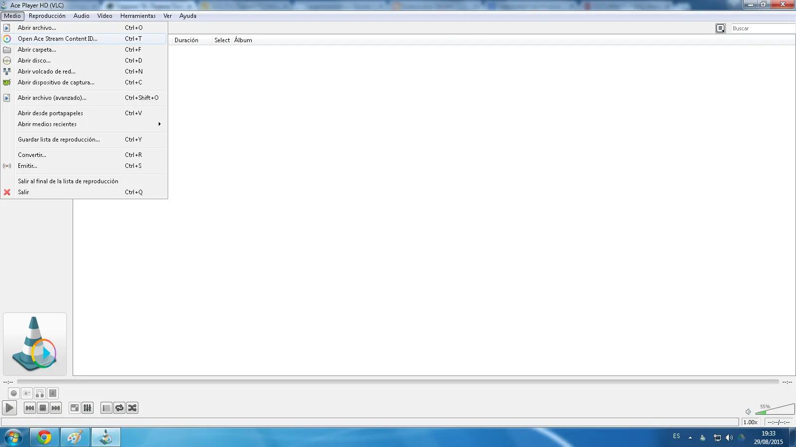796x447 pixels.
Task: Open the Ver menu
Action: pos(168,16)
